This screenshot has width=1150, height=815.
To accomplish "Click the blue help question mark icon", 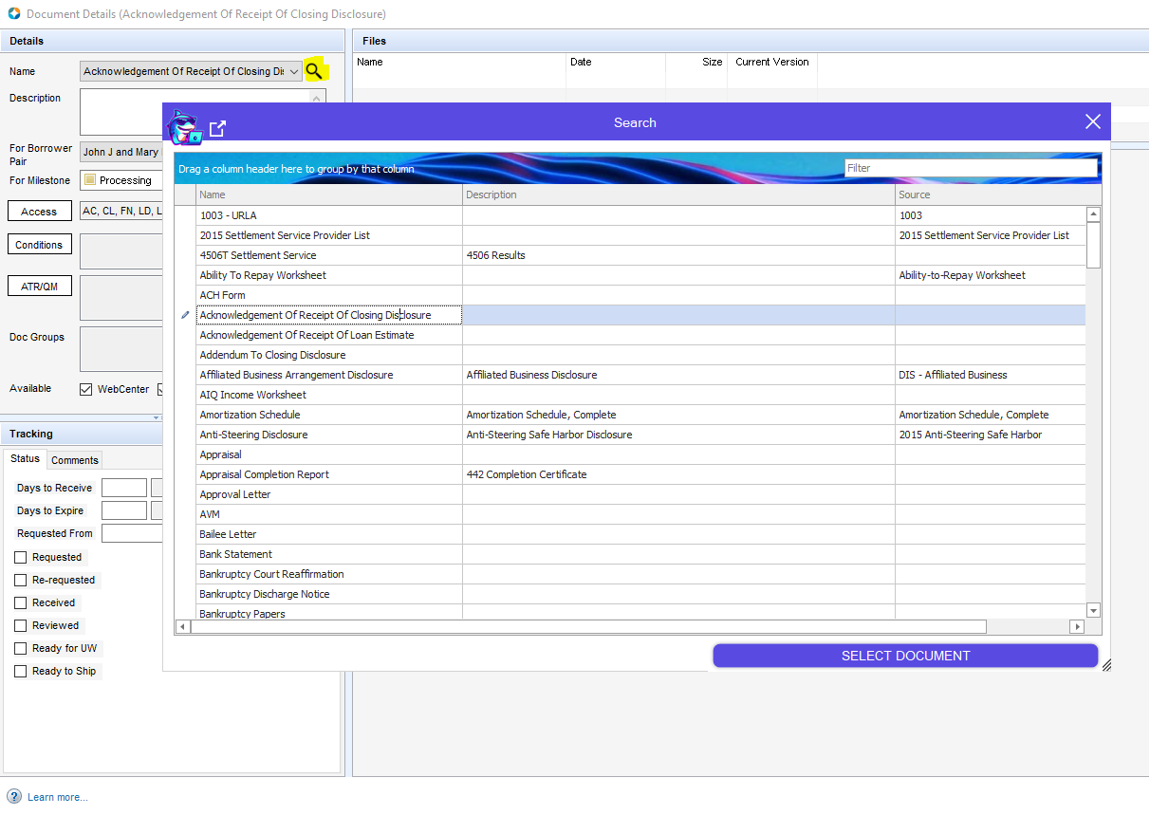I will click(14, 796).
